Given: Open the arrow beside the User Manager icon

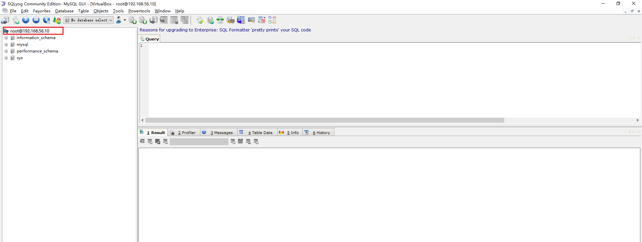Looking at the screenshot, I should tap(125, 20).
